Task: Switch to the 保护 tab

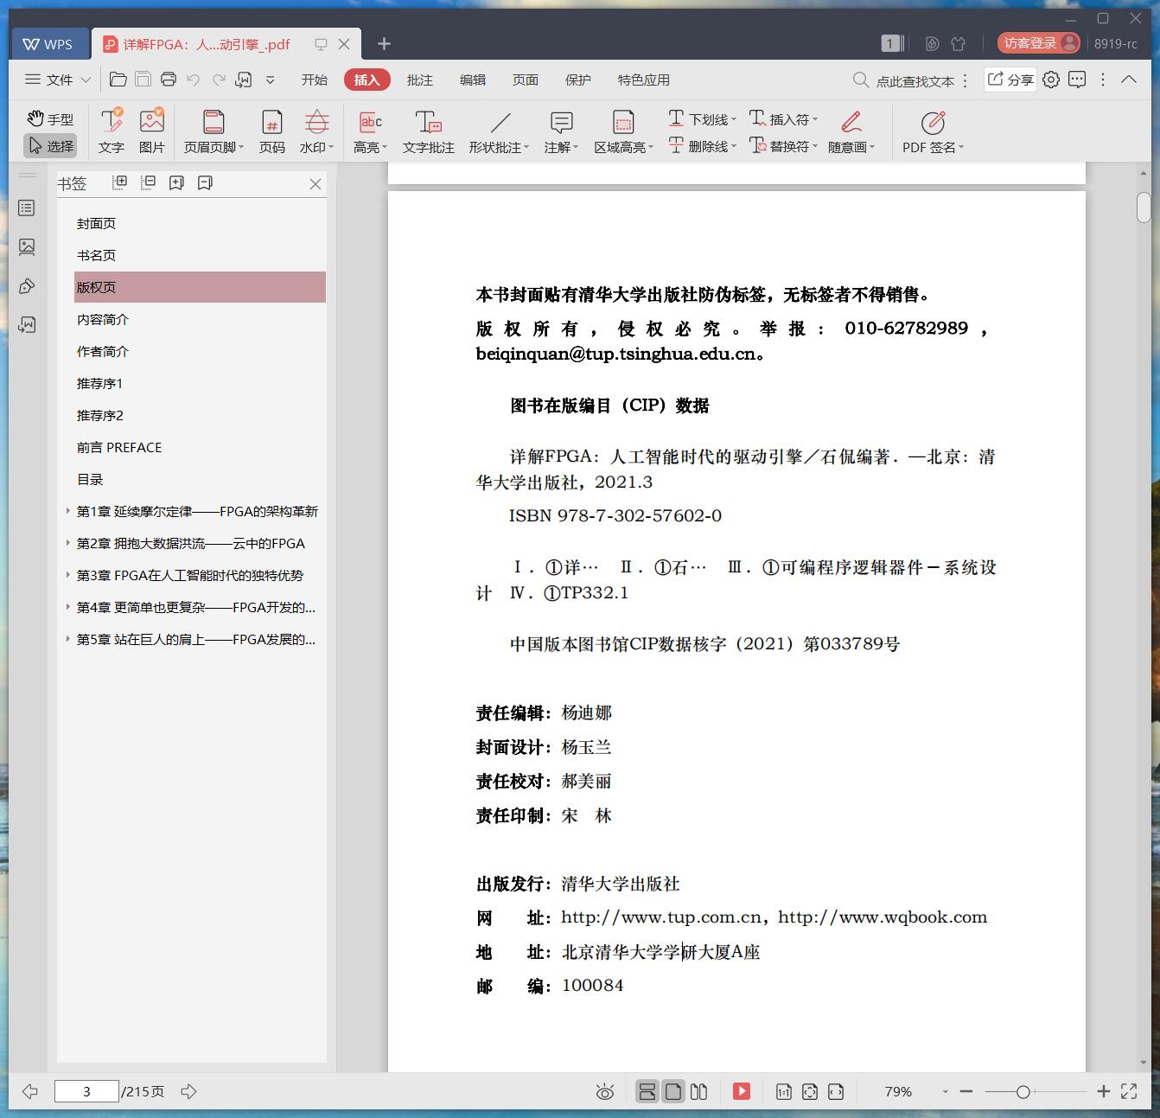Action: (x=578, y=80)
